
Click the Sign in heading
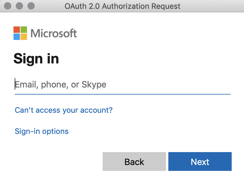tap(37, 58)
